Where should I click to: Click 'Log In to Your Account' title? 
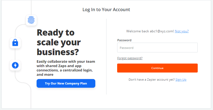106,10
